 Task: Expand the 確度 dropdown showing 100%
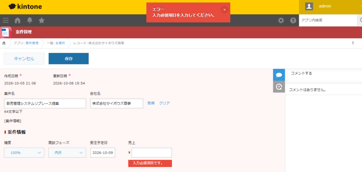[x=24, y=153]
